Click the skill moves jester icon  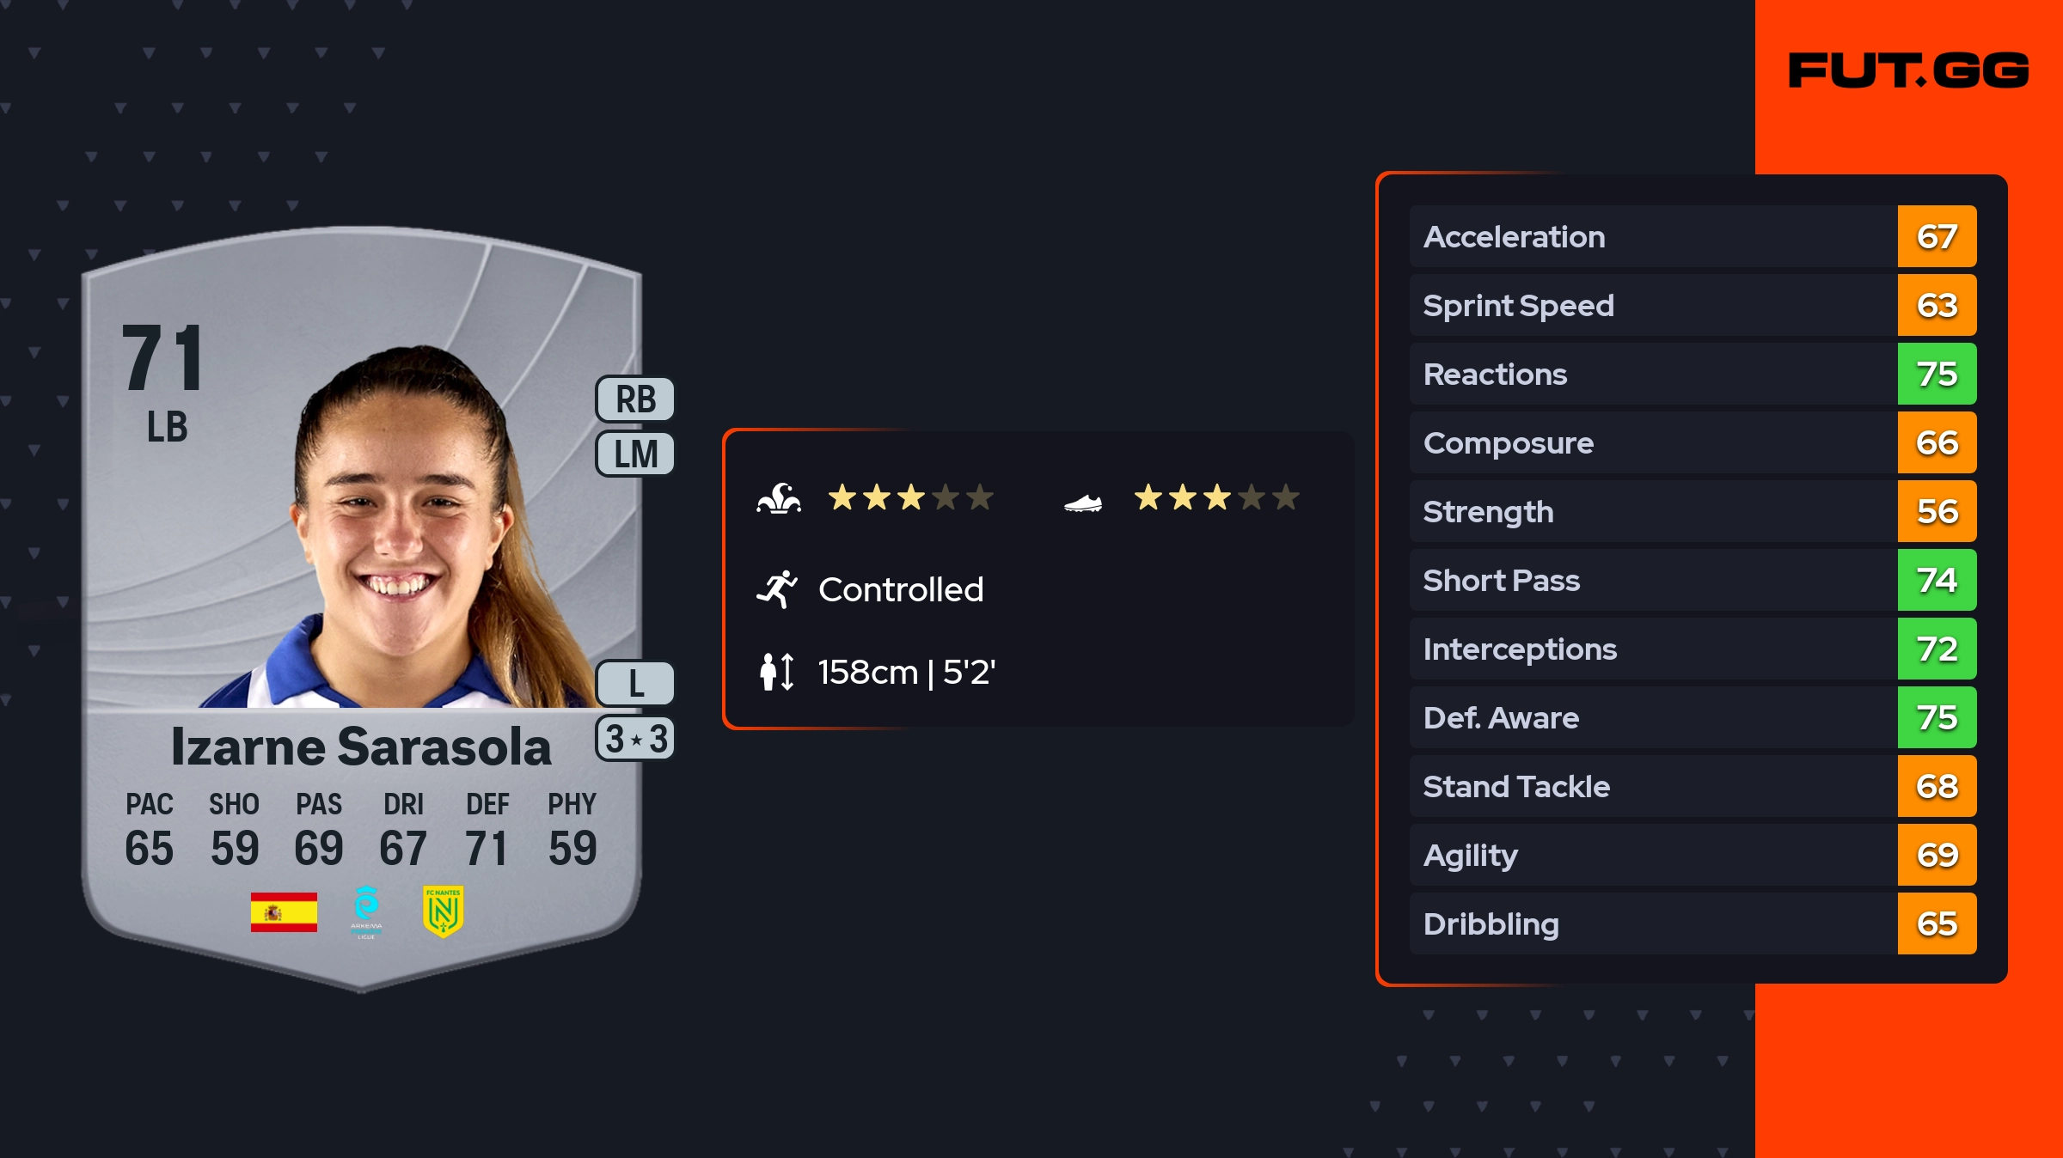click(779, 498)
